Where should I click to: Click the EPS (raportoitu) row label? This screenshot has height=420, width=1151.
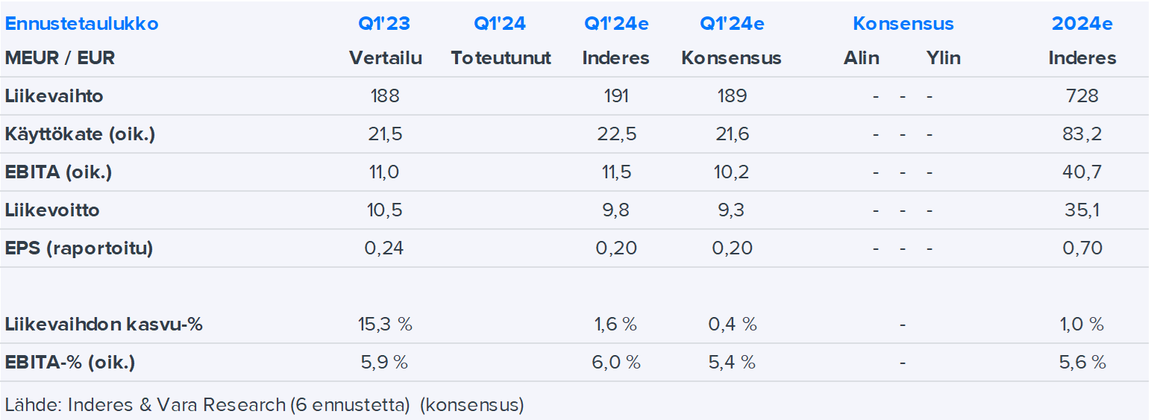[x=79, y=248]
